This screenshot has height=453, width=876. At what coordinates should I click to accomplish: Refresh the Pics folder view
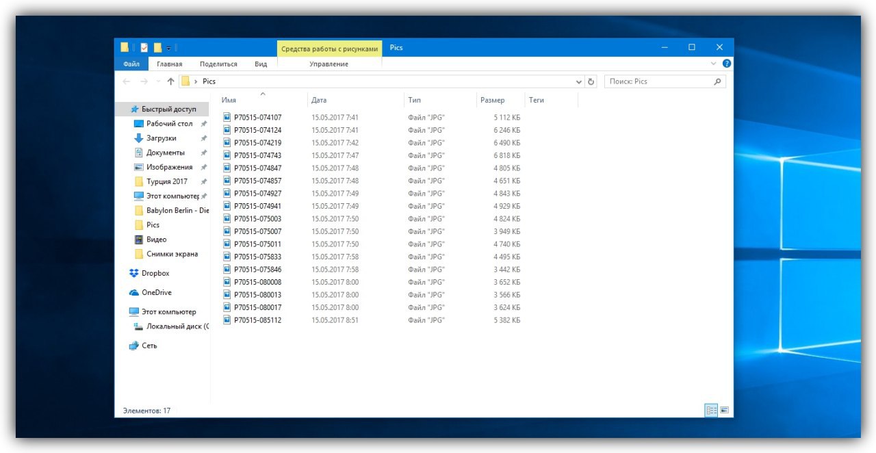click(591, 81)
